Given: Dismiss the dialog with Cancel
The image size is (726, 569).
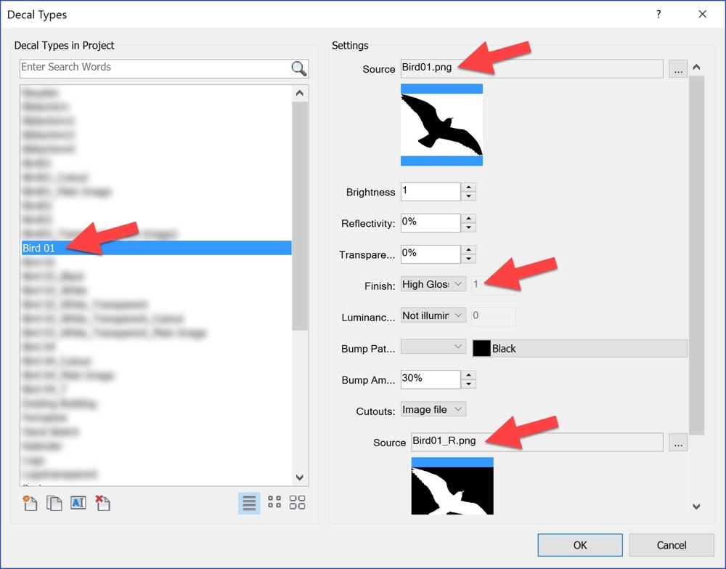Looking at the screenshot, I should (x=672, y=545).
